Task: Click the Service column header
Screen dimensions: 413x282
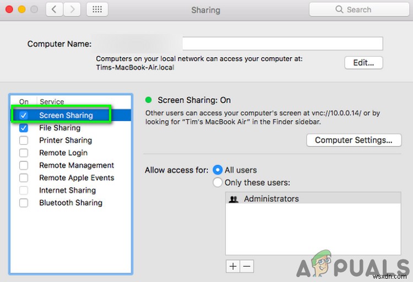Action: click(x=52, y=101)
